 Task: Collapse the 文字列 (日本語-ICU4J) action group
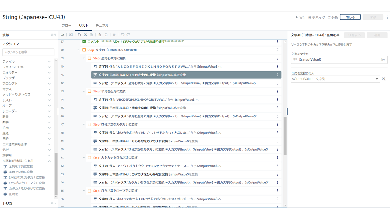[49, 161]
